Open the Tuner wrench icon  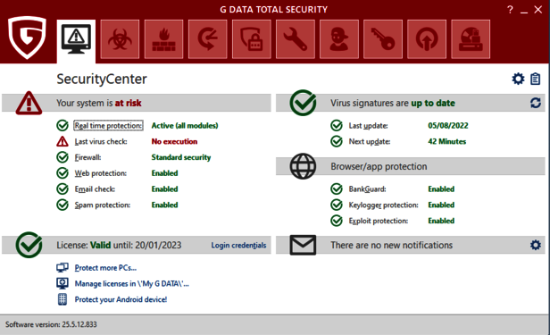296,39
